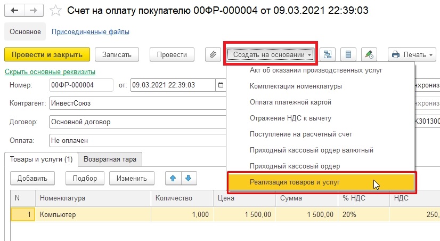440x241 pixels.
Task: Open the Печать dropdown arrow
Action: pyautogui.click(x=431, y=55)
